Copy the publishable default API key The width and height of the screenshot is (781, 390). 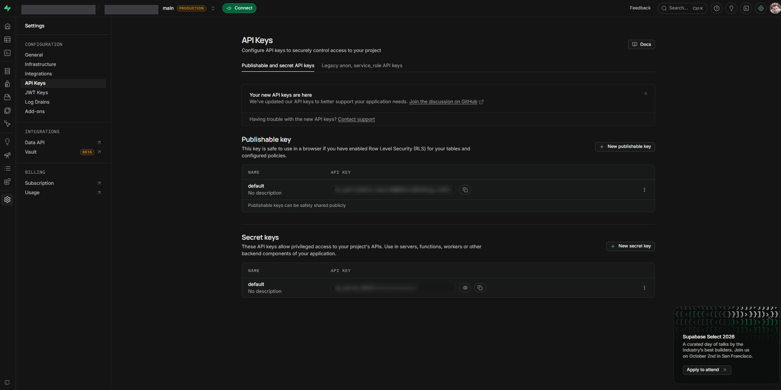(465, 190)
